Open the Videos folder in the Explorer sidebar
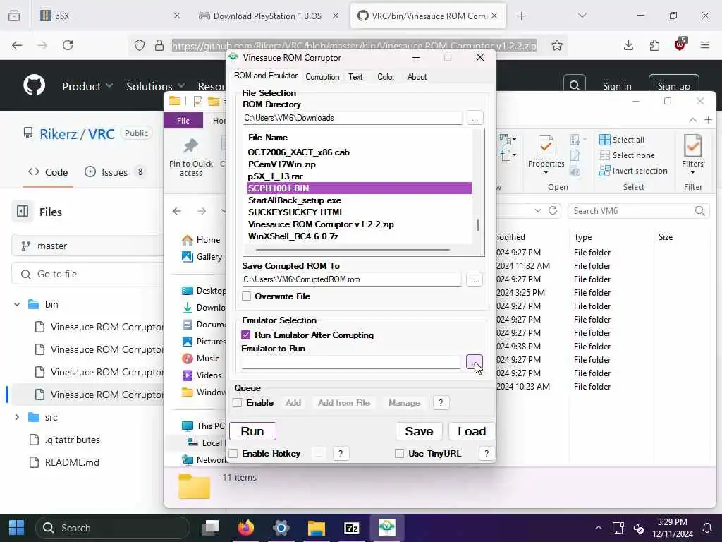The height and width of the screenshot is (542, 722). click(x=202, y=375)
